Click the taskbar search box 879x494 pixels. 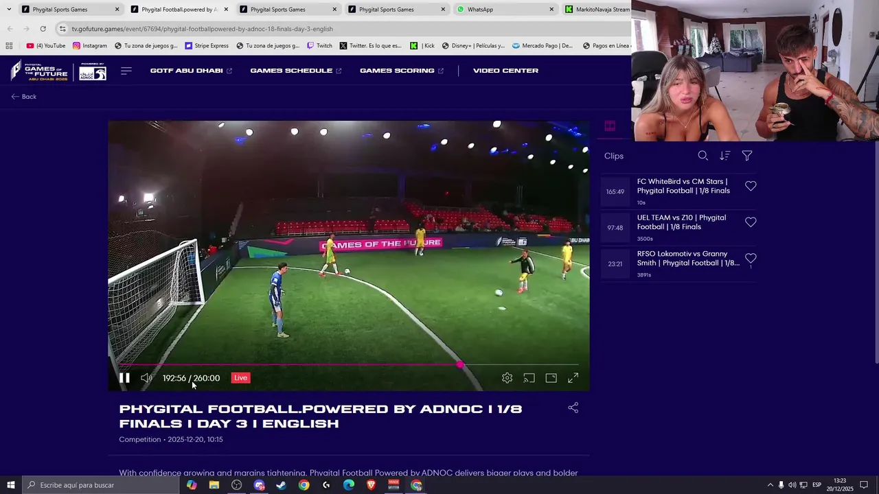pyautogui.click(x=100, y=485)
